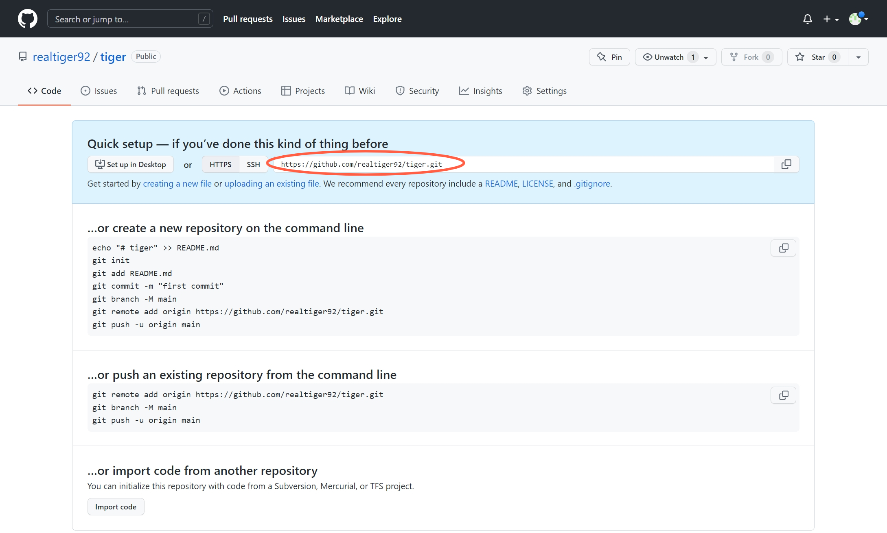Viewport: 887px width, 533px height.
Task: Open the Wiki tab
Action: [359, 91]
